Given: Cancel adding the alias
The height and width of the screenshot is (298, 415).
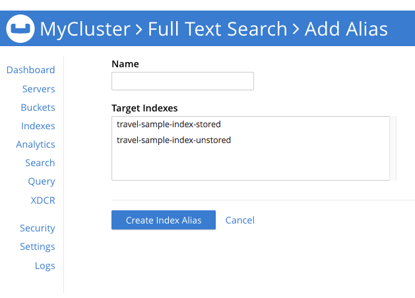Looking at the screenshot, I should [x=239, y=220].
